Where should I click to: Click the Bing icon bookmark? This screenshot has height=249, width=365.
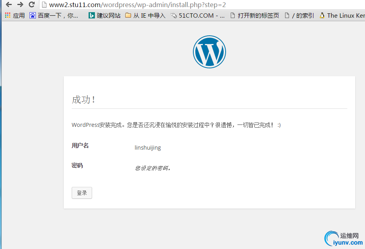point(92,16)
